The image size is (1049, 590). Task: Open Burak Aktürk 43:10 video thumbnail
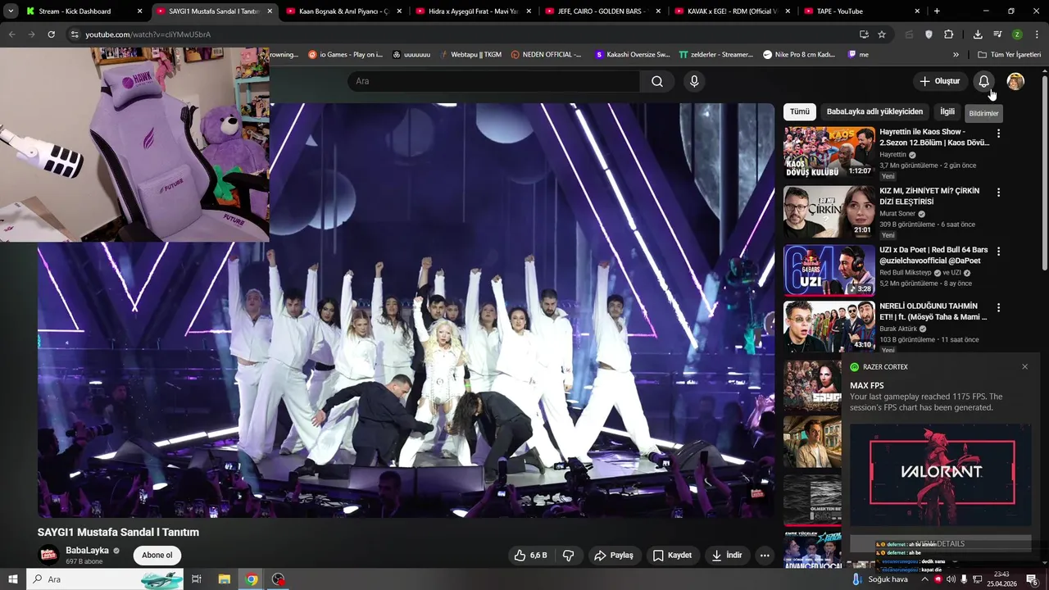pyautogui.click(x=829, y=327)
